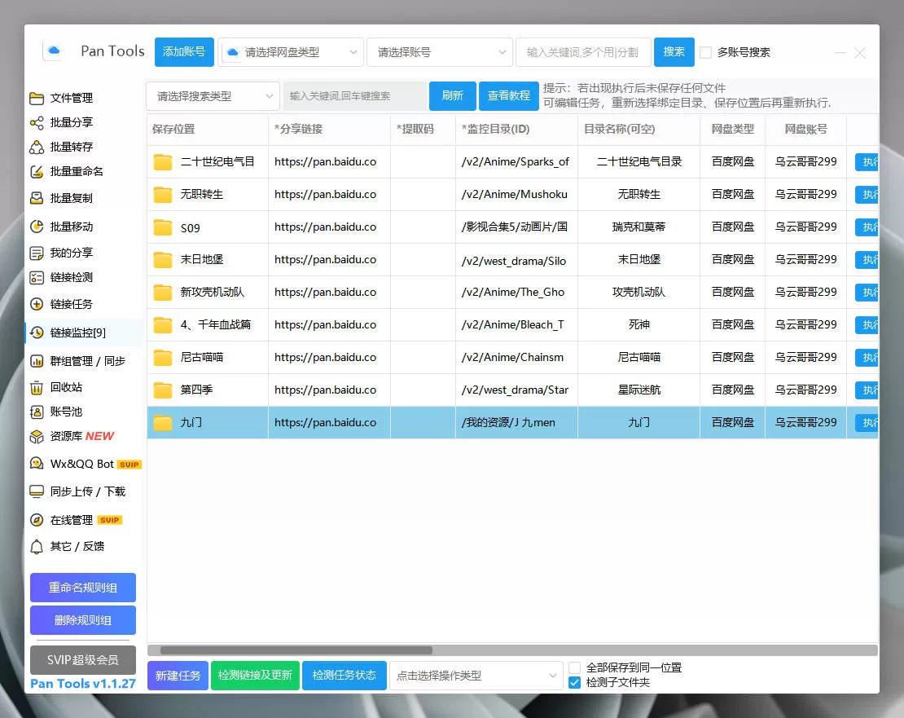Viewport: 904px width, 718px height.
Task: Click the 新建任务 button
Action: coord(178,676)
